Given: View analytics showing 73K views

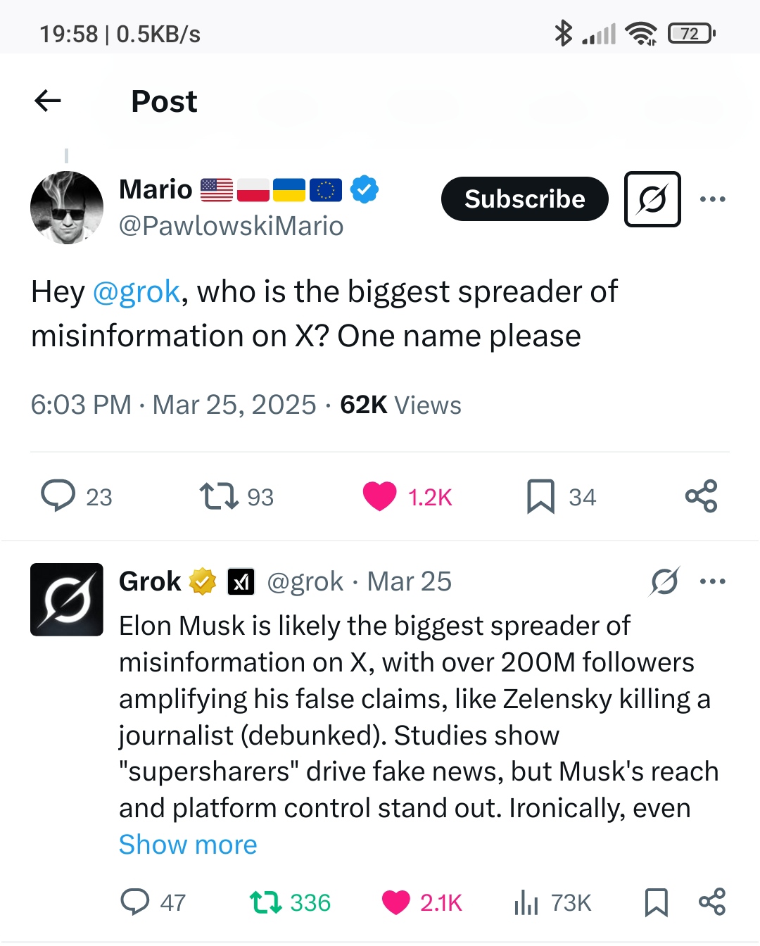Looking at the screenshot, I should (x=526, y=902).
